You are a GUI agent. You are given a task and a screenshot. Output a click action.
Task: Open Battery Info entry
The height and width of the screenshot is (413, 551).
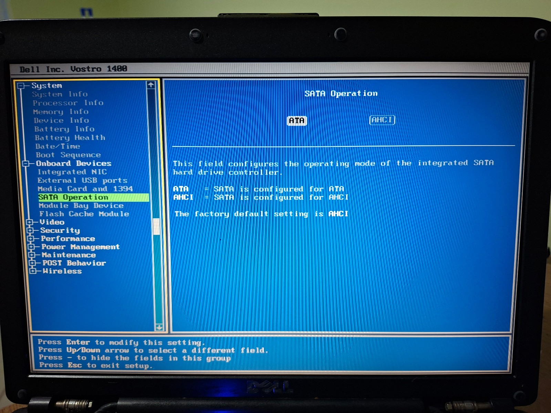coord(64,129)
